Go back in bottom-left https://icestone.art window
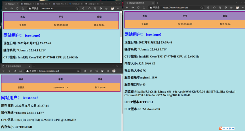The height and width of the screenshot is (131, 245). pos(4,71)
